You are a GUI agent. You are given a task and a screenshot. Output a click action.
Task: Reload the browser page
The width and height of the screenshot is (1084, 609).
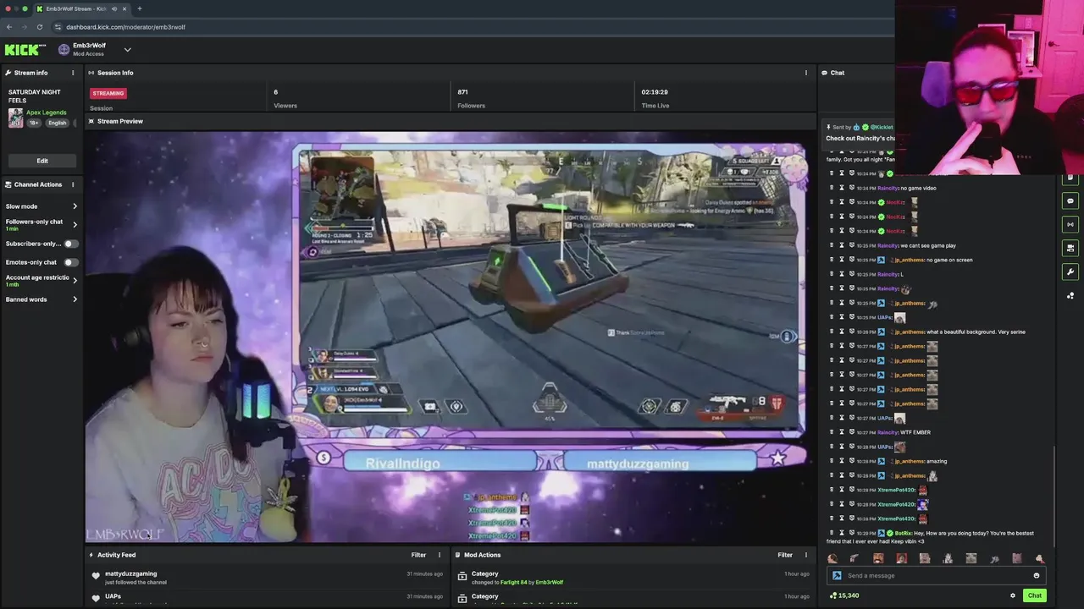[39, 27]
